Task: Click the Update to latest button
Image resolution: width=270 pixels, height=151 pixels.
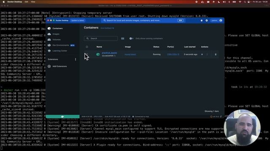Action: (78, 21)
